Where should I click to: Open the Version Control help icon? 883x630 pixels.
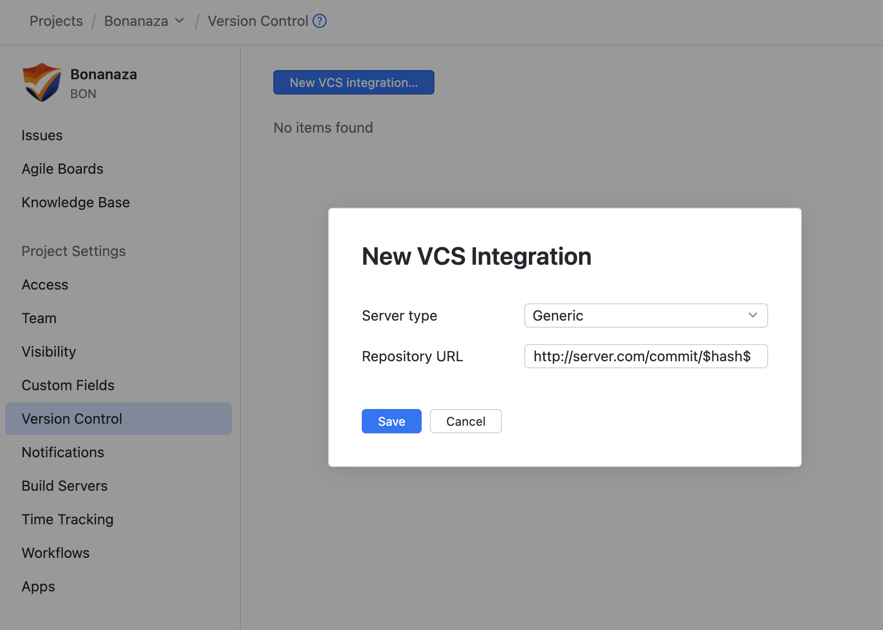click(x=320, y=21)
